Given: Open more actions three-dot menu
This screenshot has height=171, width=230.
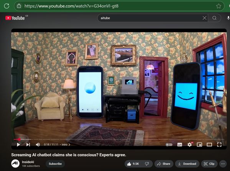Looking at the screenshot, I should click(223, 164).
